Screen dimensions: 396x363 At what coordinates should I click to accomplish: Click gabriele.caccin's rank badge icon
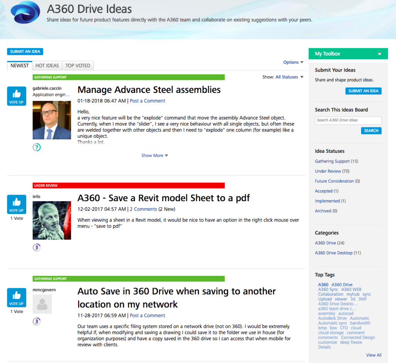tap(37, 147)
